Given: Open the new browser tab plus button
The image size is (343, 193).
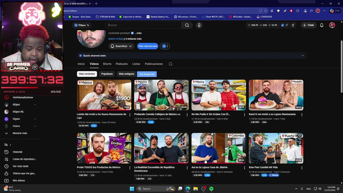Looking at the screenshot, I should tap(96, 3).
